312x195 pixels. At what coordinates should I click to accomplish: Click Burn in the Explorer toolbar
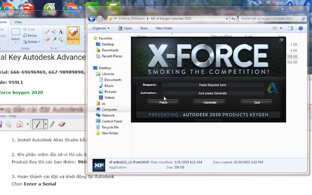point(144,28)
